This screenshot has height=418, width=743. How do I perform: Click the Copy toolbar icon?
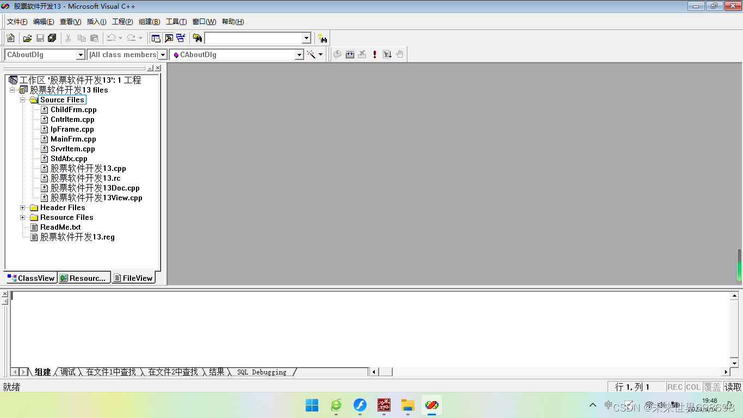[x=82, y=38]
